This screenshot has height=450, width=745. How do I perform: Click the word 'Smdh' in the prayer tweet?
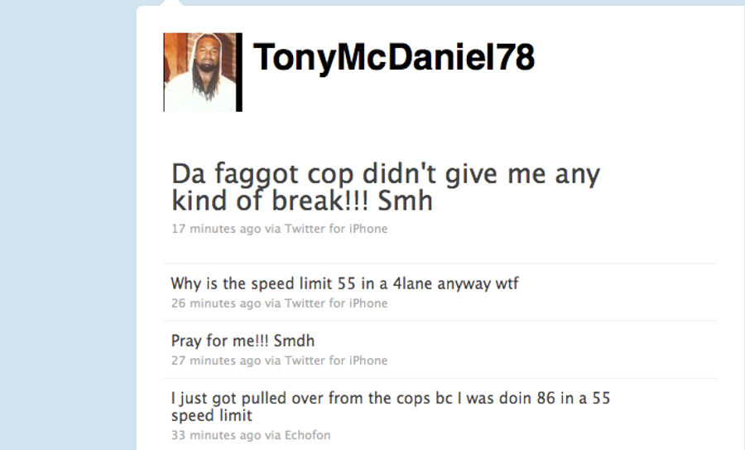(294, 341)
